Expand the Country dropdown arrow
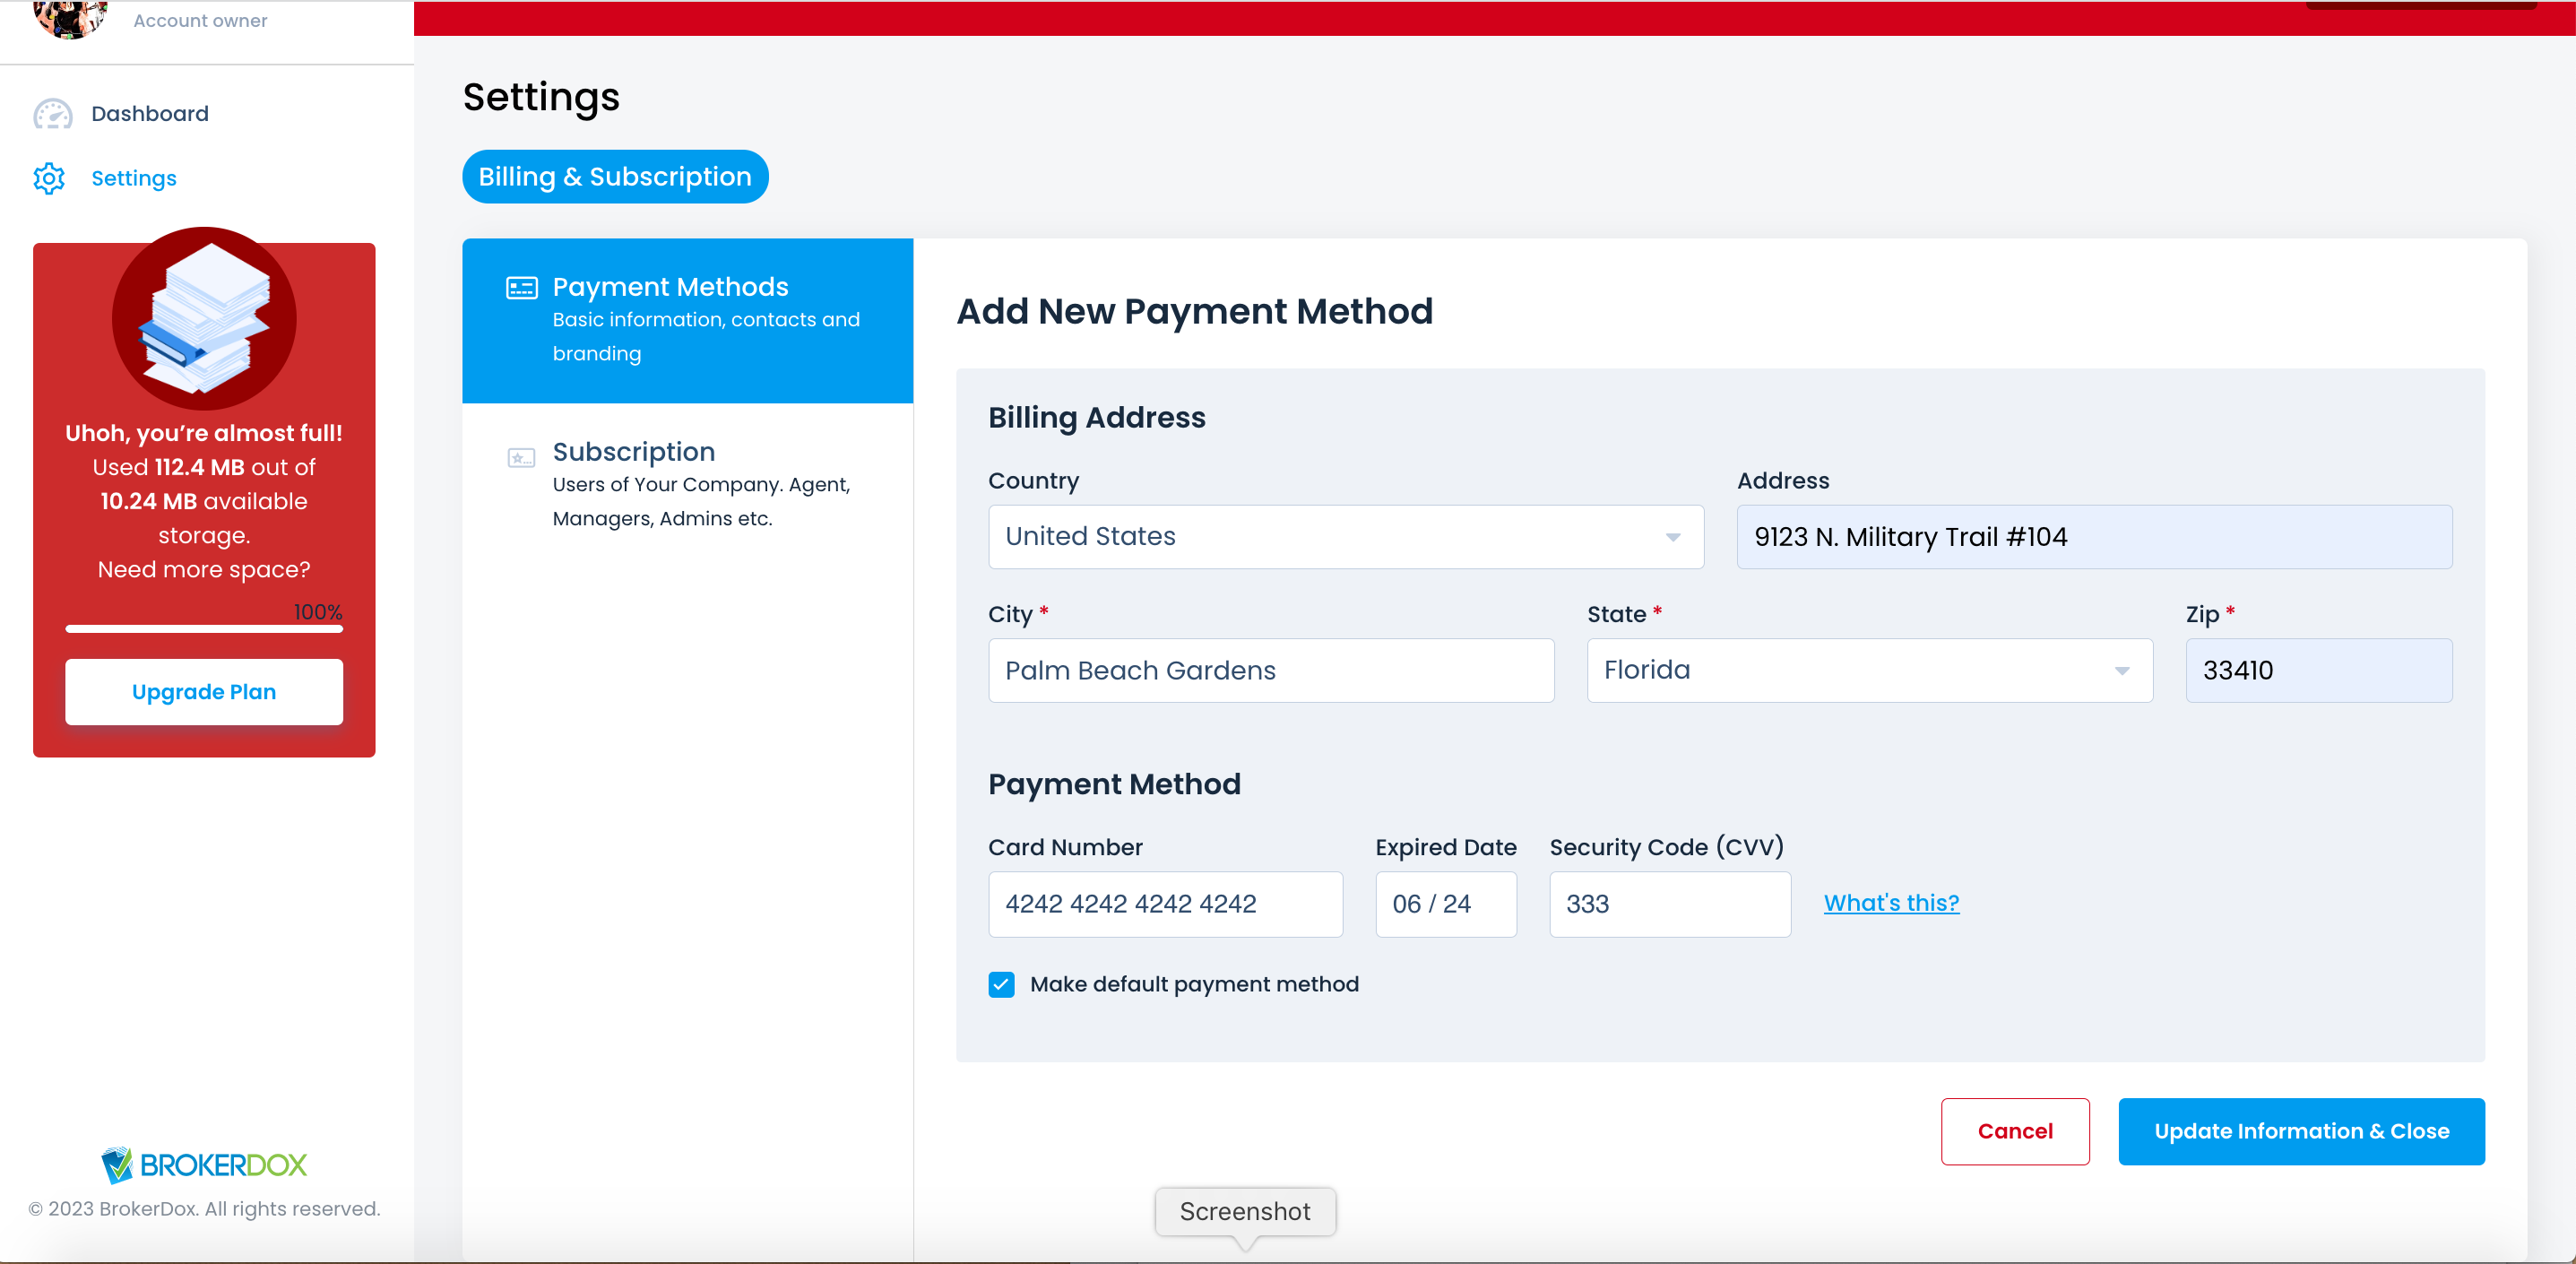Screen dimensions: 2576x1264 click(x=1672, y=538)
